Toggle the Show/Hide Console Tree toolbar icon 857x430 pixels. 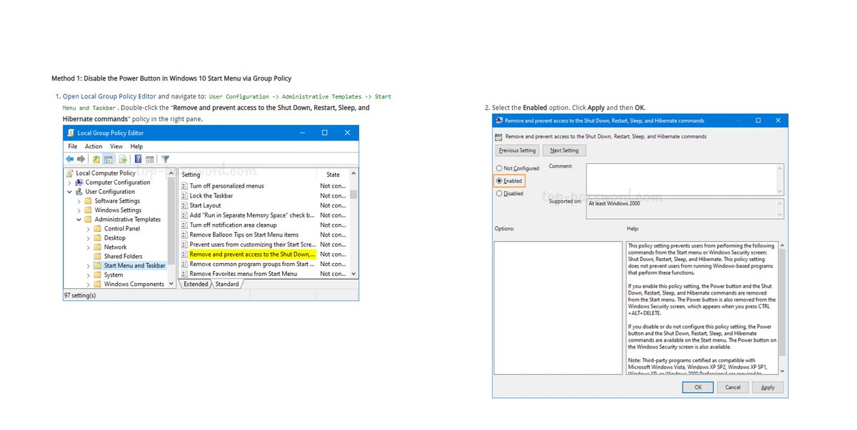(x=108, y=159)
